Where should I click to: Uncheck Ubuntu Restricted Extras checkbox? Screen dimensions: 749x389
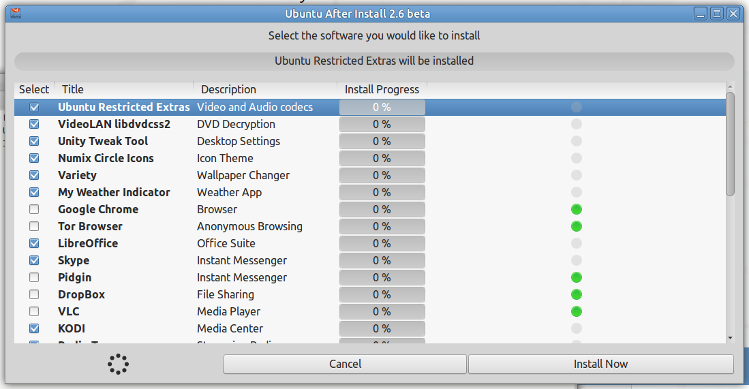pyautogui.click(x=34, y=108)
